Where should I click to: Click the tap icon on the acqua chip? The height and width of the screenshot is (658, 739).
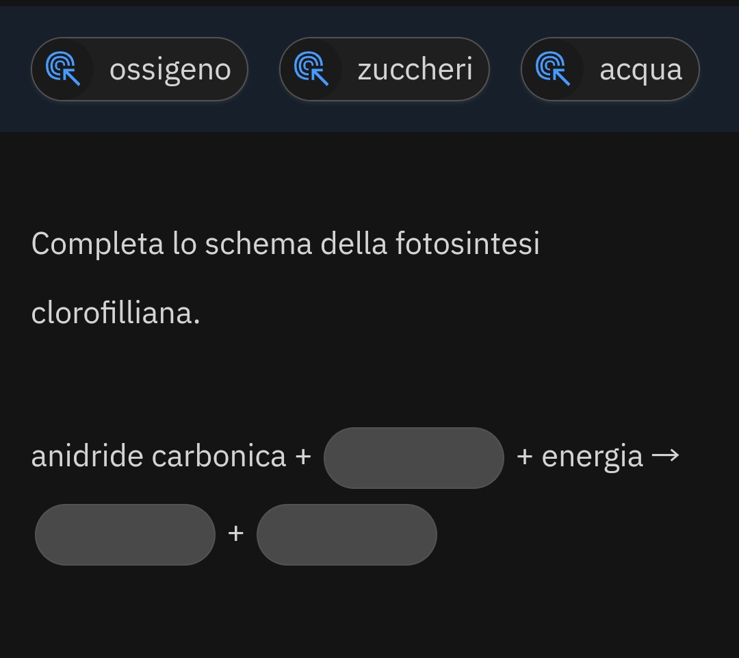coord(553,69)
